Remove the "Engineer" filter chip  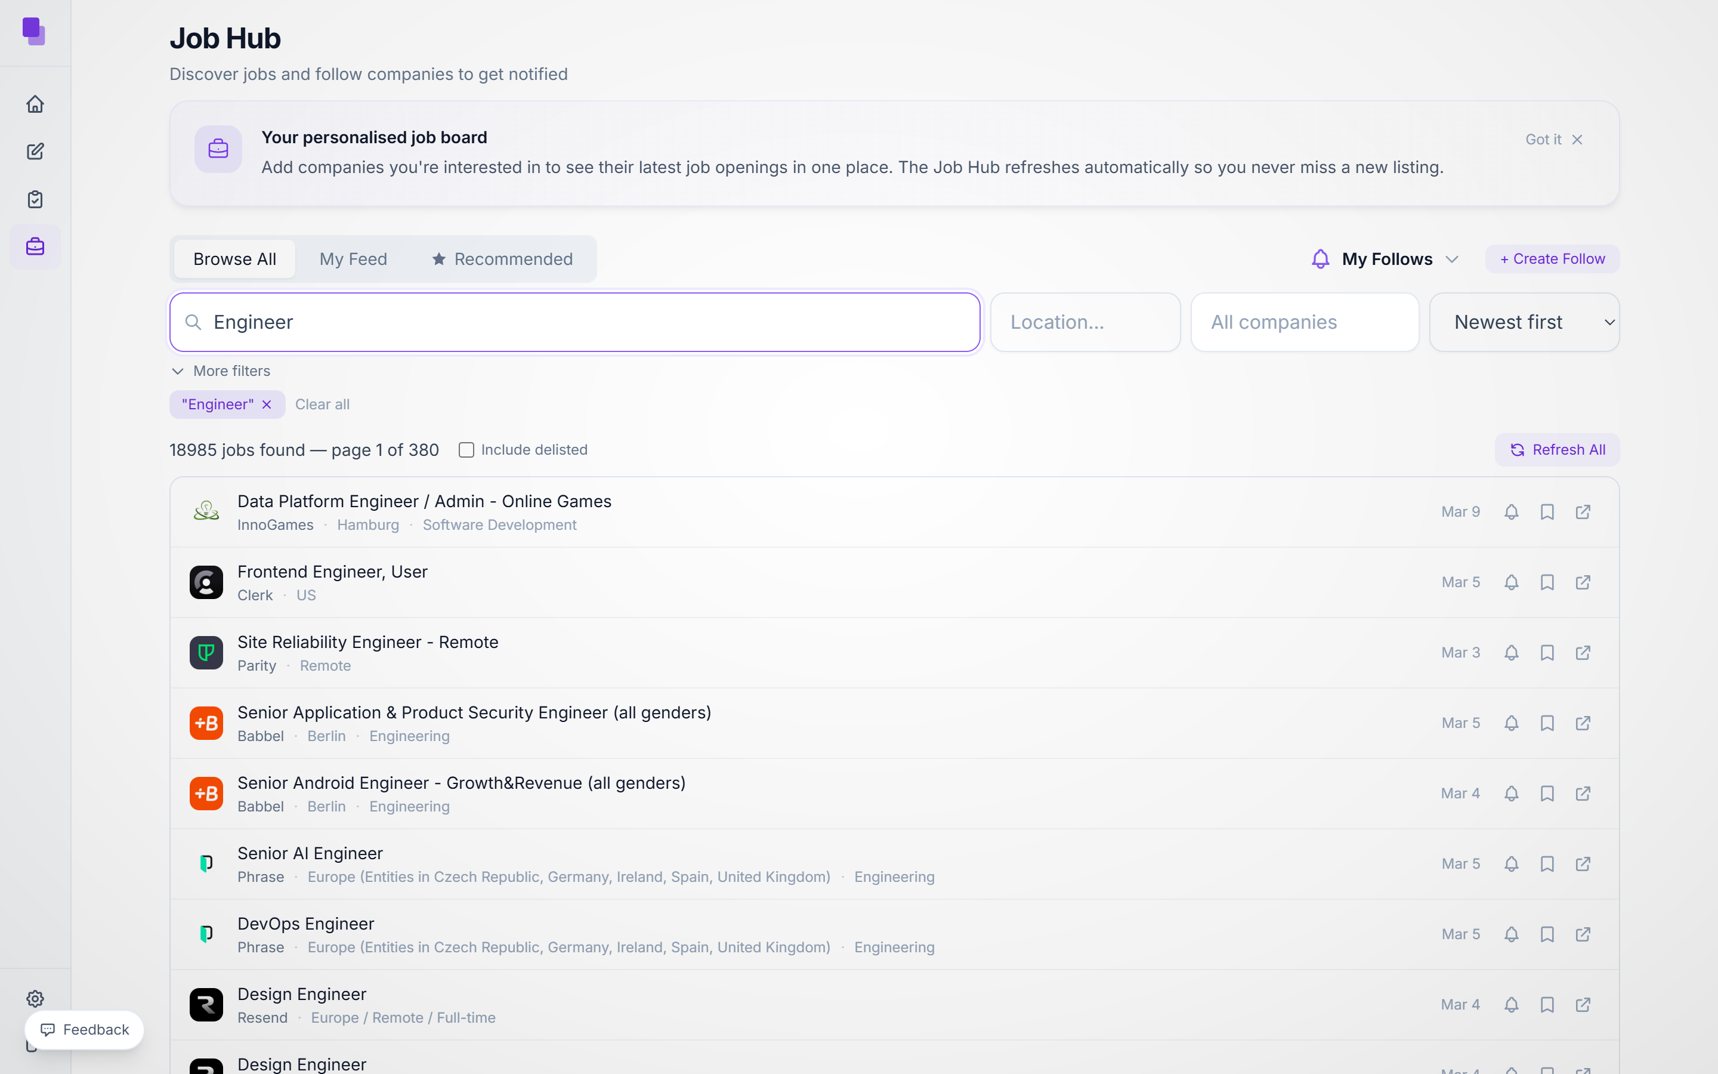267,404
